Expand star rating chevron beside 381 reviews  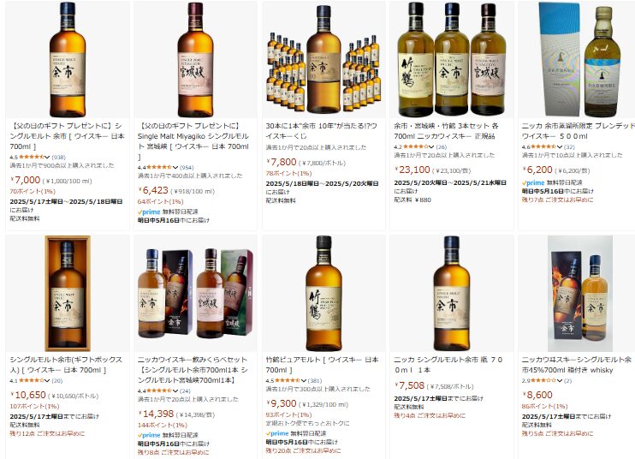(x=303, y=380)
